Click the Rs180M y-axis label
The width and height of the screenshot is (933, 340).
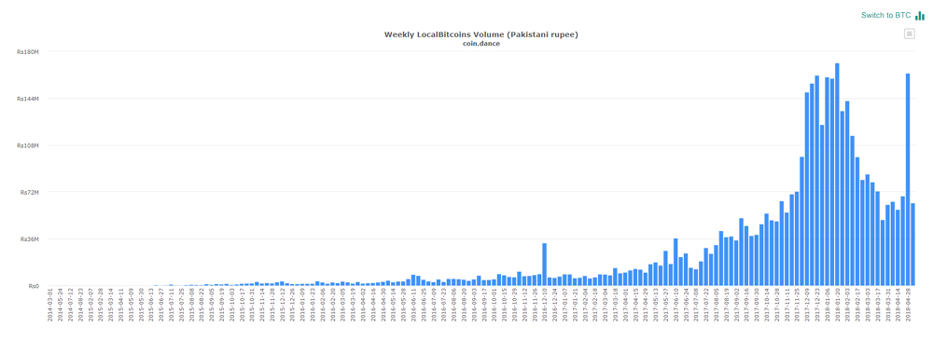[x=29, y=51]
